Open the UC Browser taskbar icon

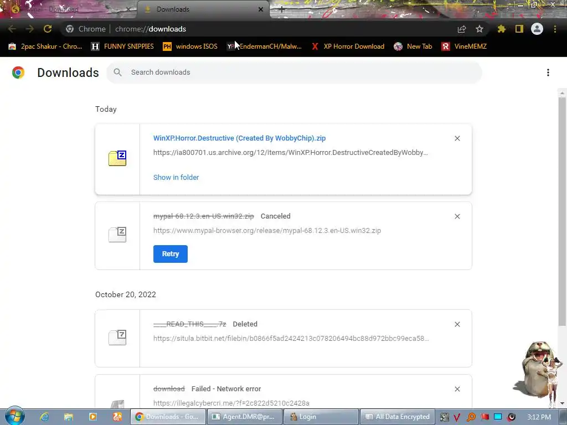pos(117,417)
